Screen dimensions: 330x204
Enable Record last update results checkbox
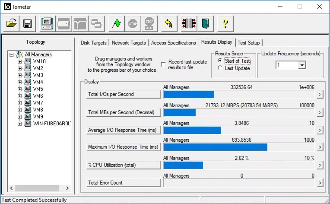(163, 64)
